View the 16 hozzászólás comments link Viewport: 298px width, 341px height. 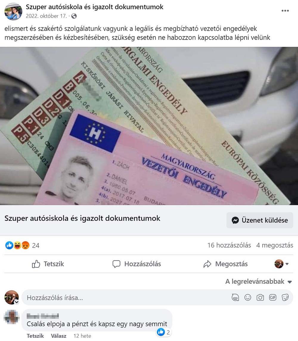pos(229,245)
